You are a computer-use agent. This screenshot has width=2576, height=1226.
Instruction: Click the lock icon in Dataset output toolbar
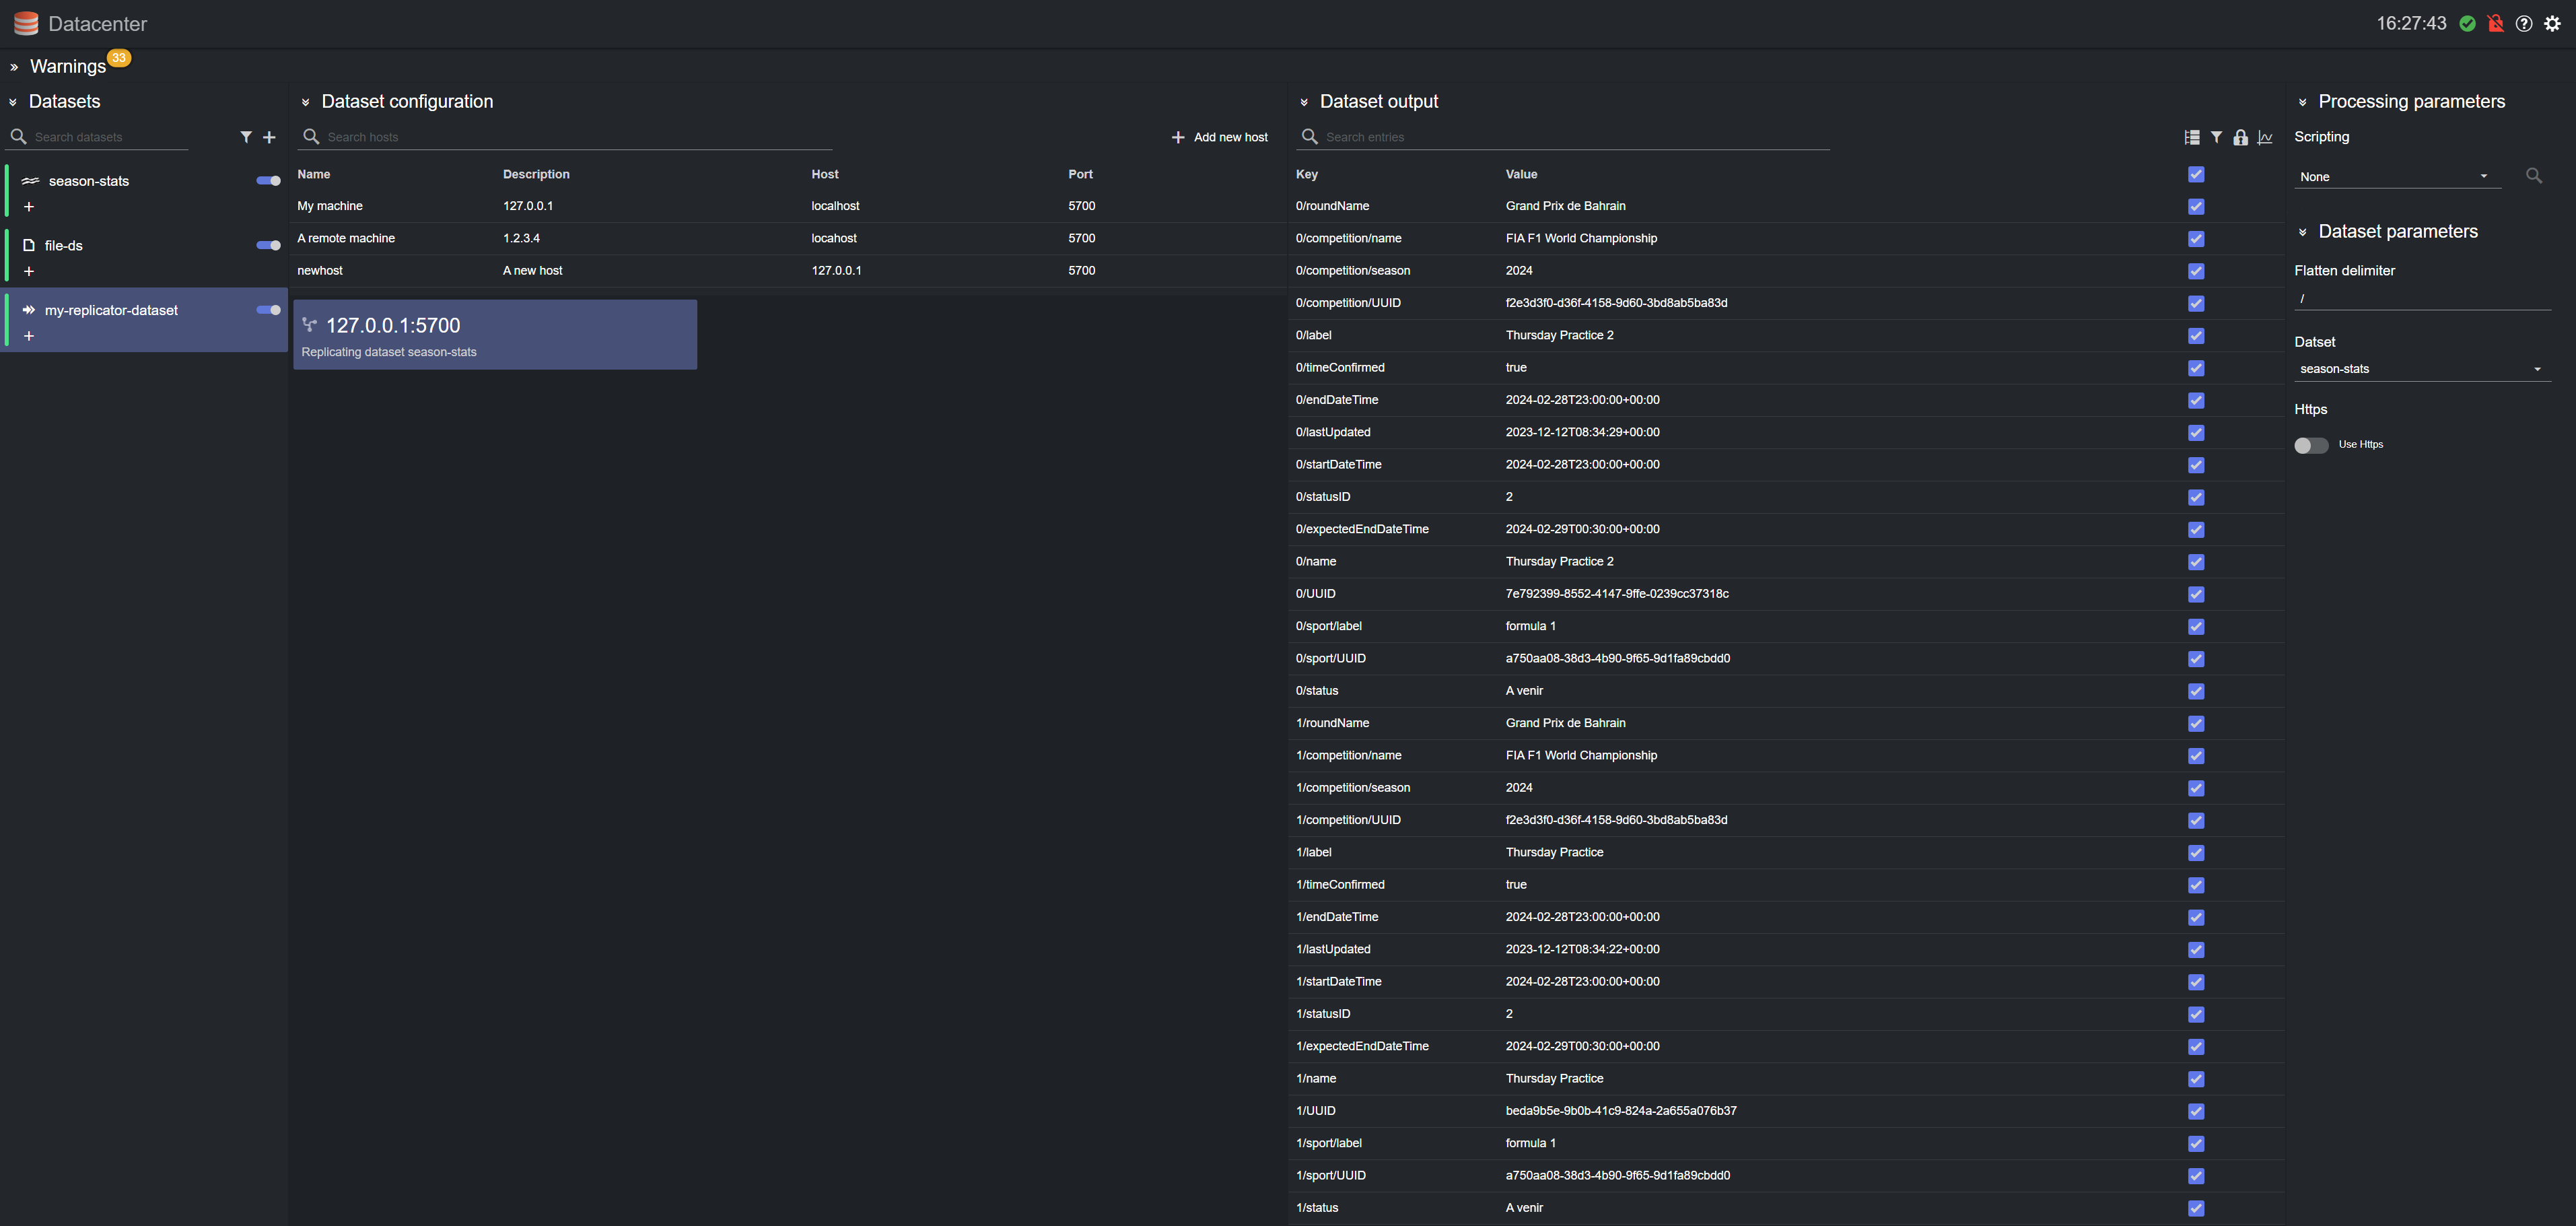tap(2240, 137)
